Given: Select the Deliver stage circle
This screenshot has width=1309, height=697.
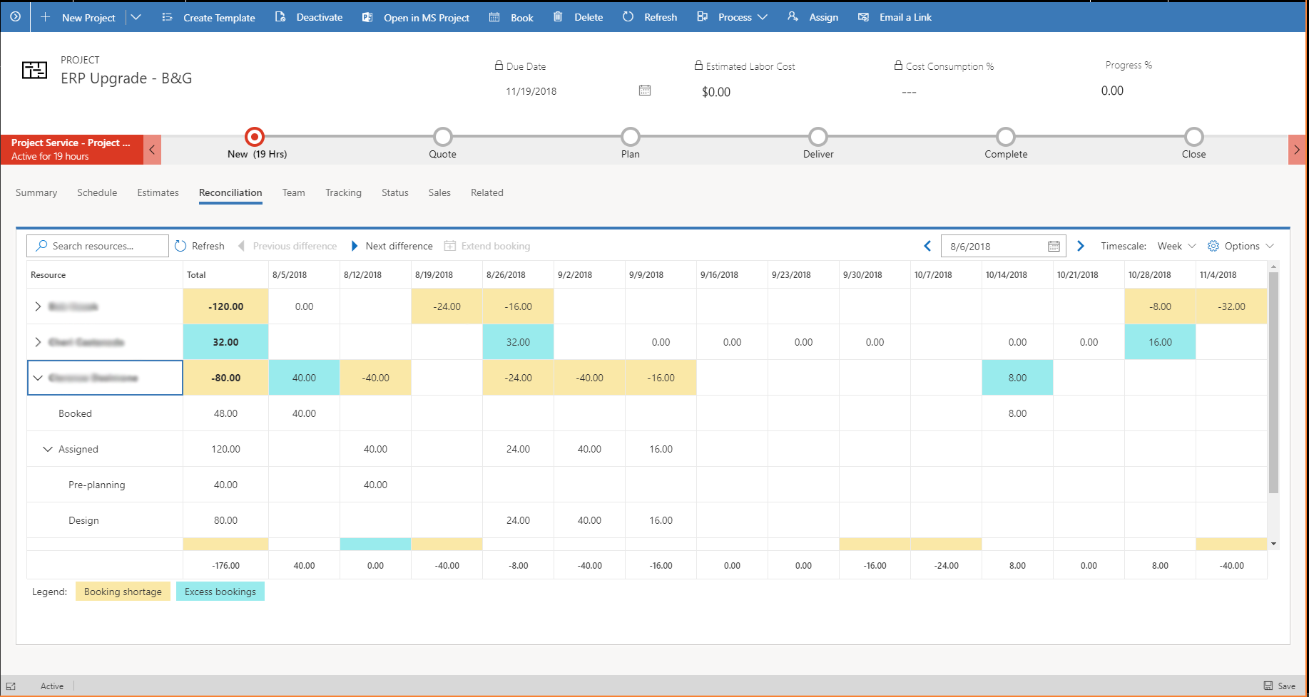Looking at the screenshot, I should tap(818, 136).
